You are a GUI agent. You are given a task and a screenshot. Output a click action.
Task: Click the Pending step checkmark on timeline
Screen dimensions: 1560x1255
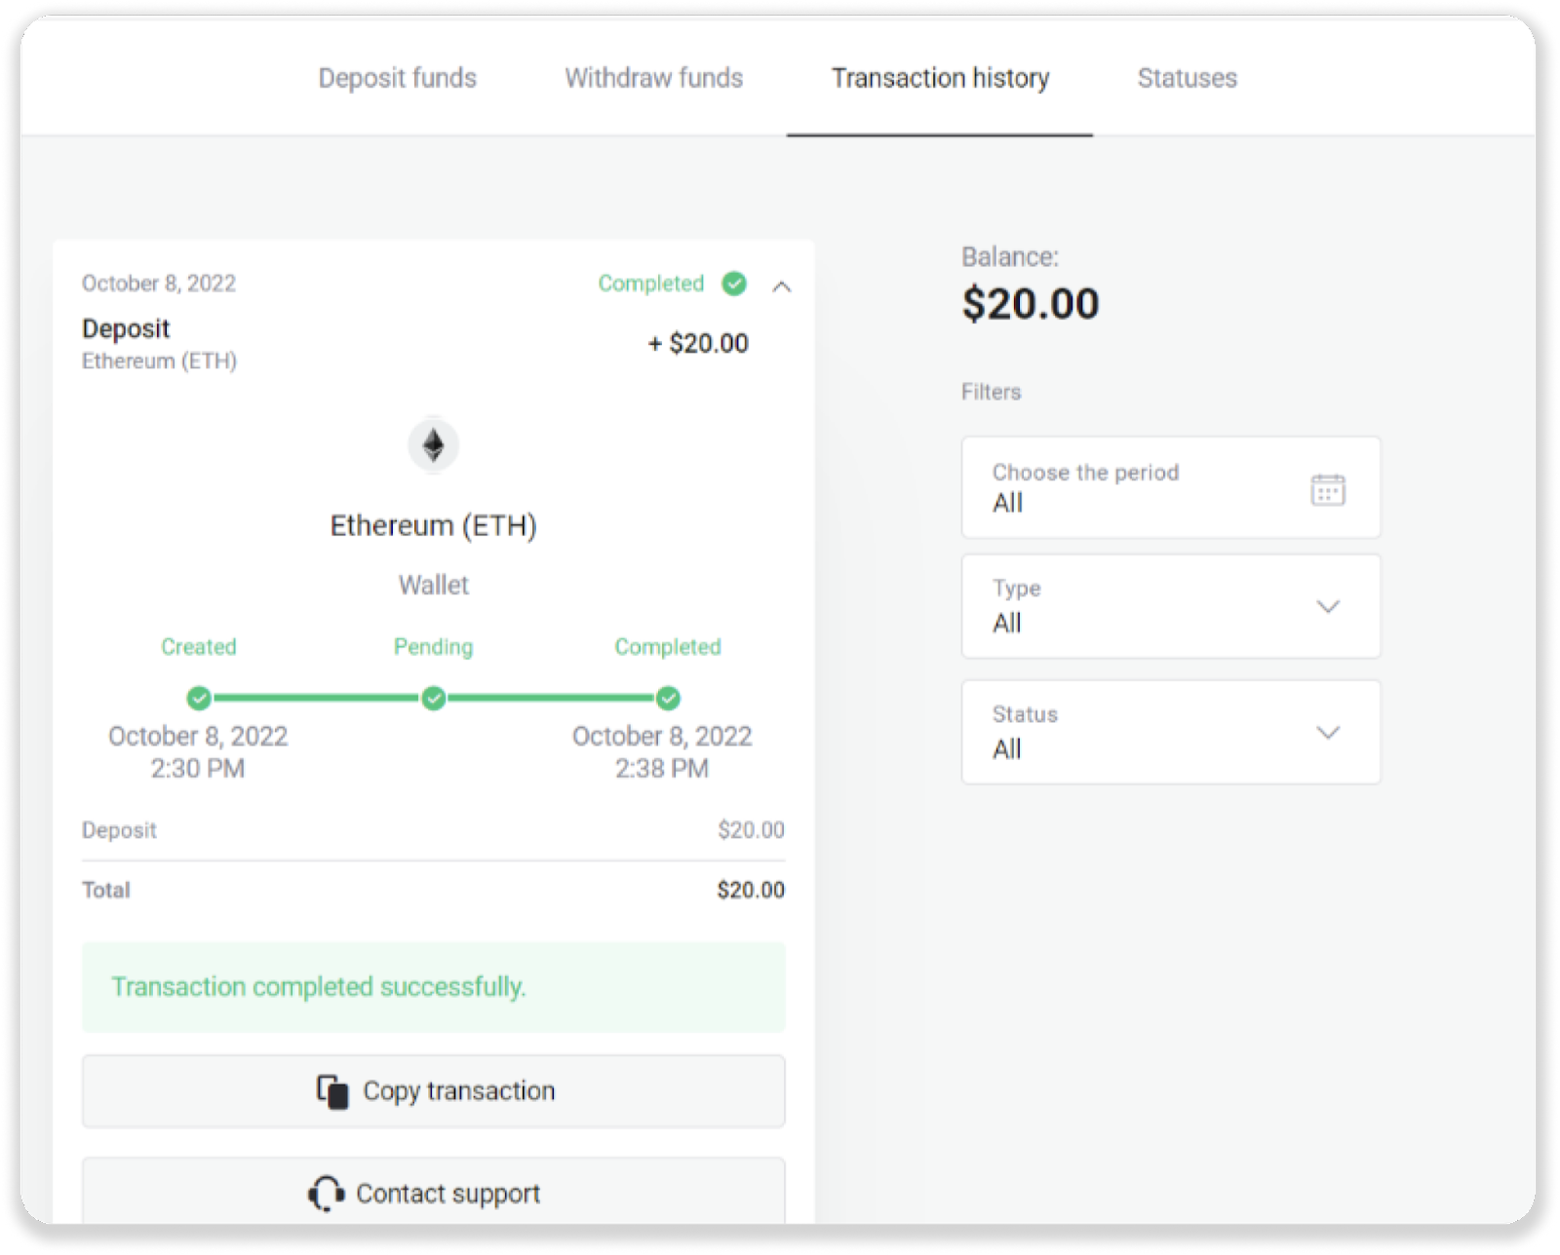434,698
